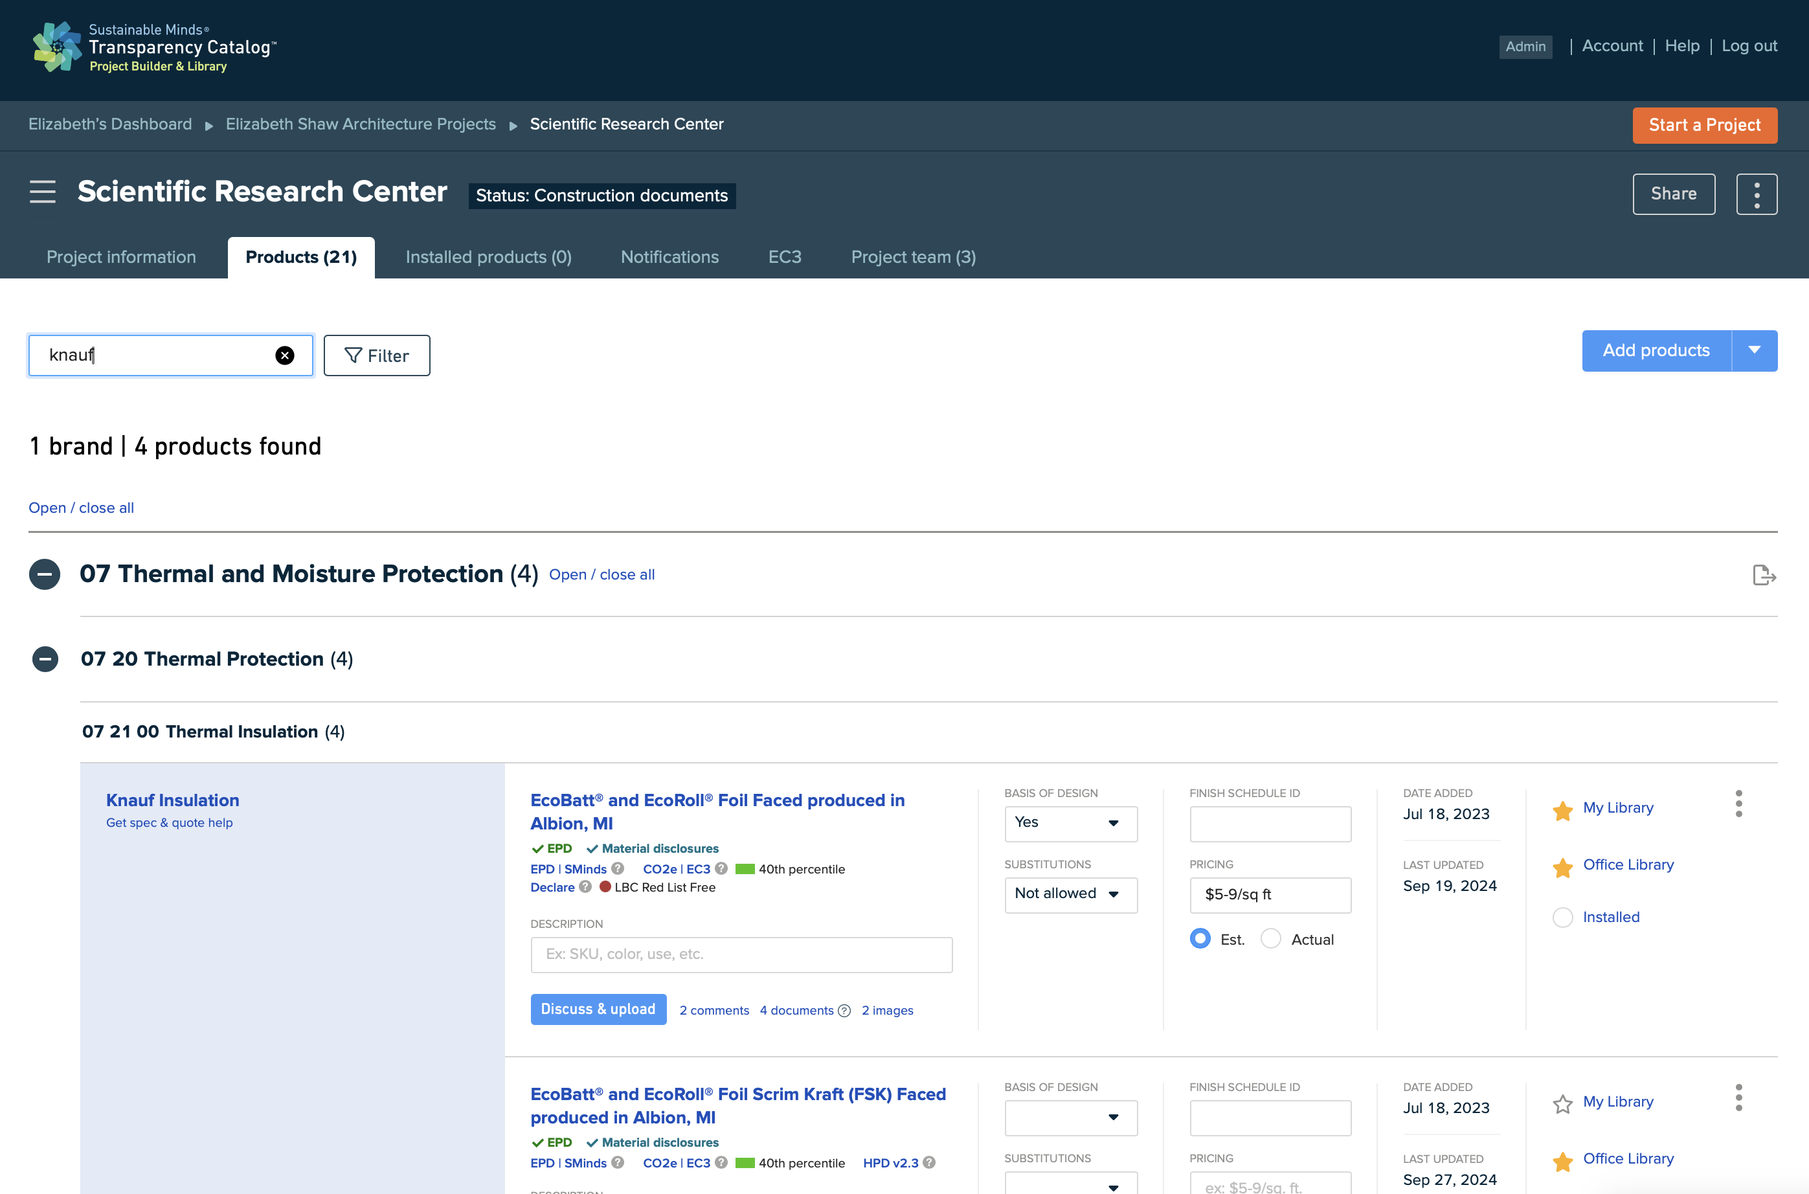The image size is (1809, 1194).
Task: Open options menu for FSK Faced product row
Action: tap(1738, 1098)
